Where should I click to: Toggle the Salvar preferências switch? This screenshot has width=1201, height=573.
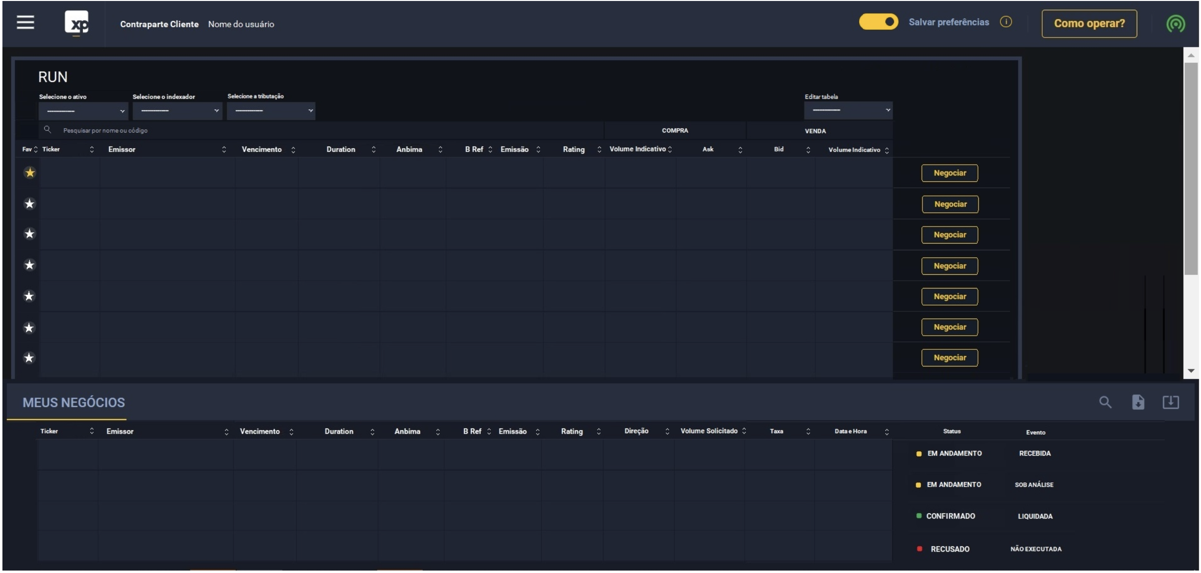click(878, 22)
